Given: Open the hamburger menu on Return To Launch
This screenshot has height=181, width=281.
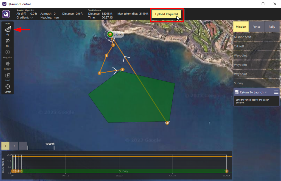Looking at the screenshot, I should tap(276, 92).
